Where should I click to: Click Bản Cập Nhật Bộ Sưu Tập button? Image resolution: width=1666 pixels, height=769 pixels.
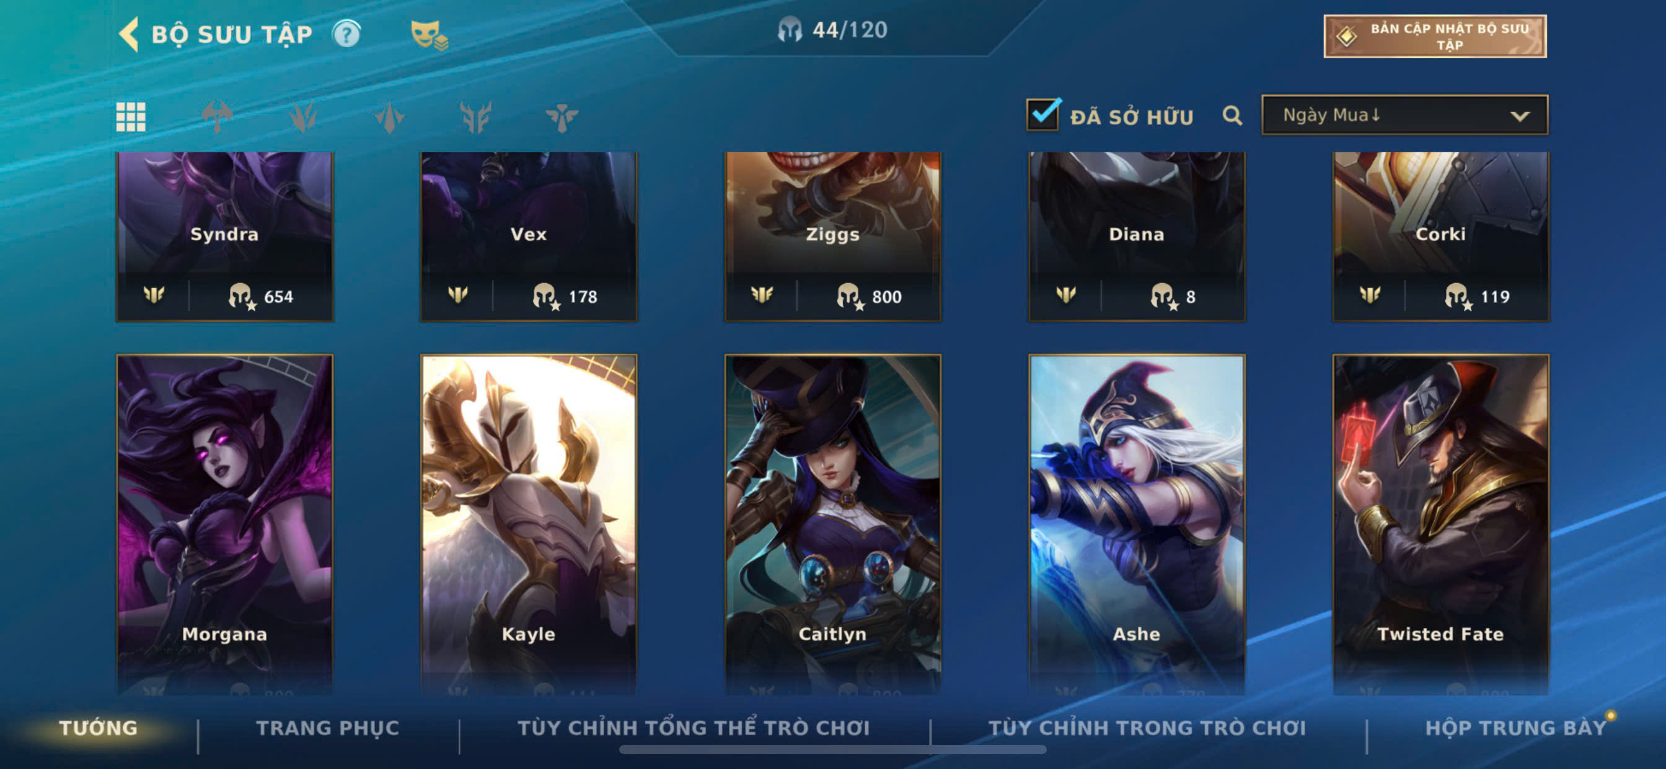click(1434, 36)
